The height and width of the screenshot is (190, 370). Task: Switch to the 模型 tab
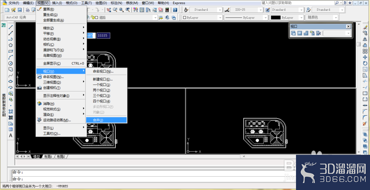click(x=36, y=157)
